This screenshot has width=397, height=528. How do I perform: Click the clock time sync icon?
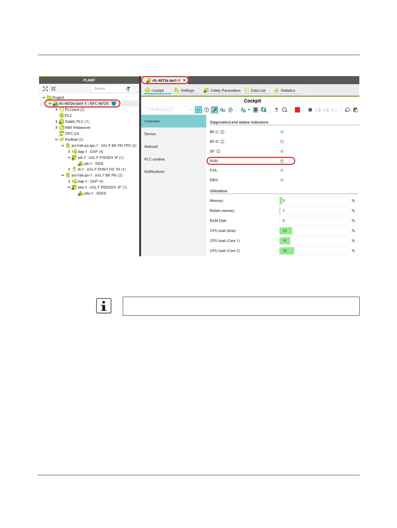pyautogui.click(x=285, y=110)
